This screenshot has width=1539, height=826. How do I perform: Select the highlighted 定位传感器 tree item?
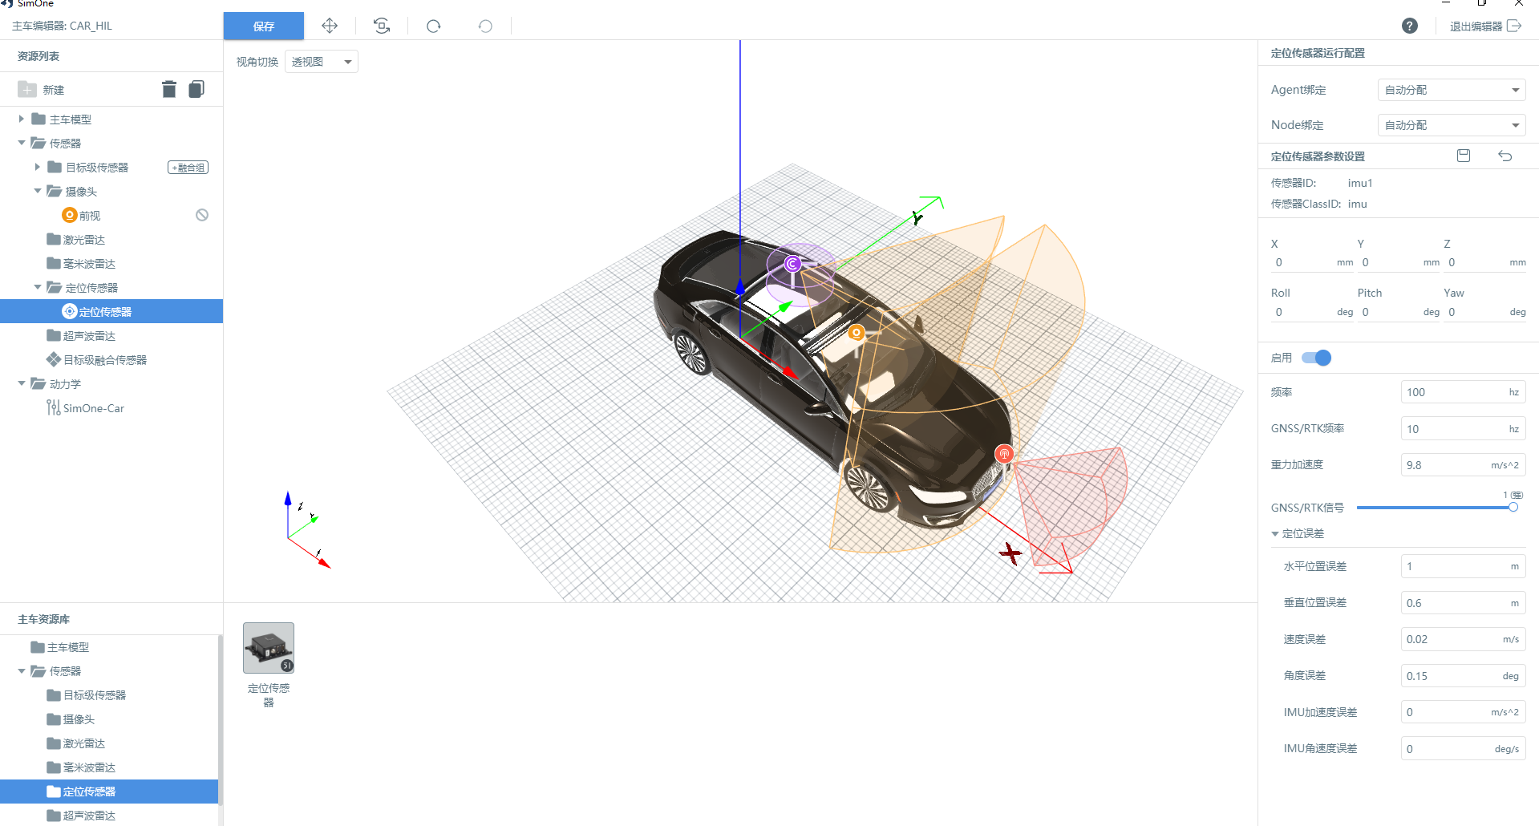click(x=111, y=311)
